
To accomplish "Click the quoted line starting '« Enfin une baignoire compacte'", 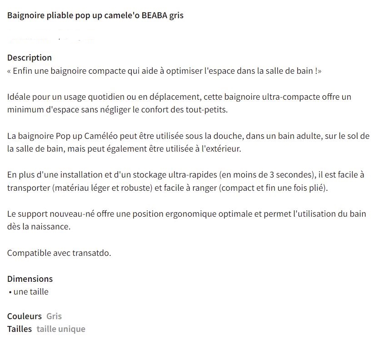I will [x=164, y=71].
